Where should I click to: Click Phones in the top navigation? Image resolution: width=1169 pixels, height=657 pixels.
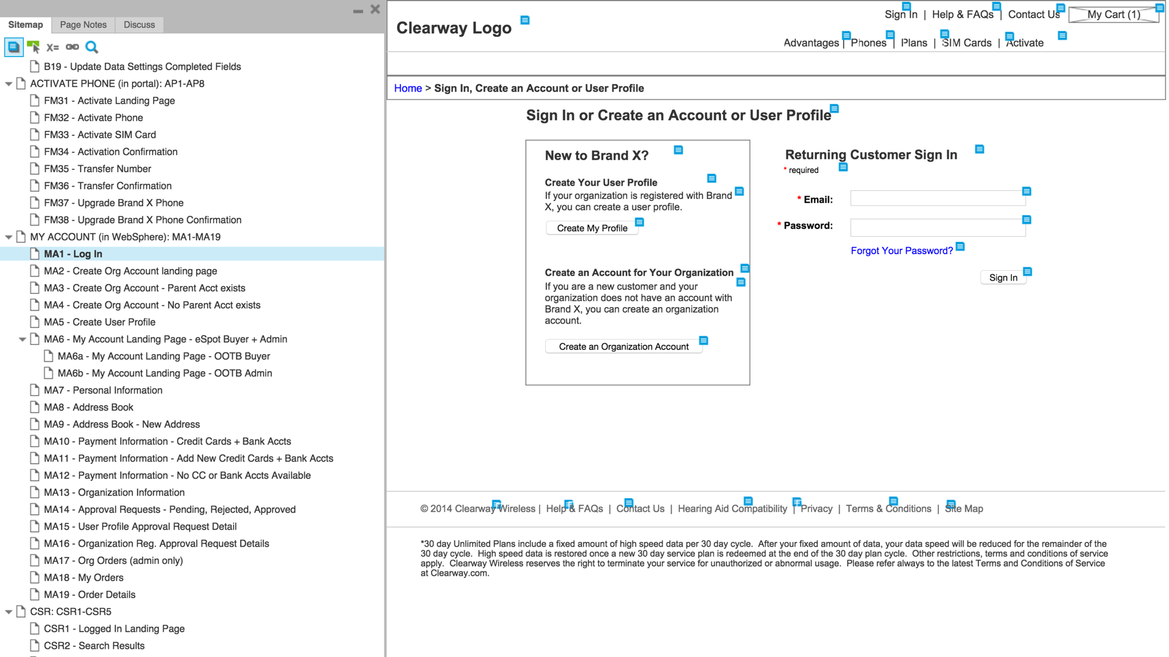tap(868, 43)
